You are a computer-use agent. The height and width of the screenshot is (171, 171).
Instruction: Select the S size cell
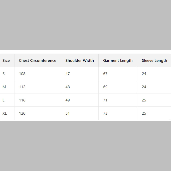(x=3, y=74)
